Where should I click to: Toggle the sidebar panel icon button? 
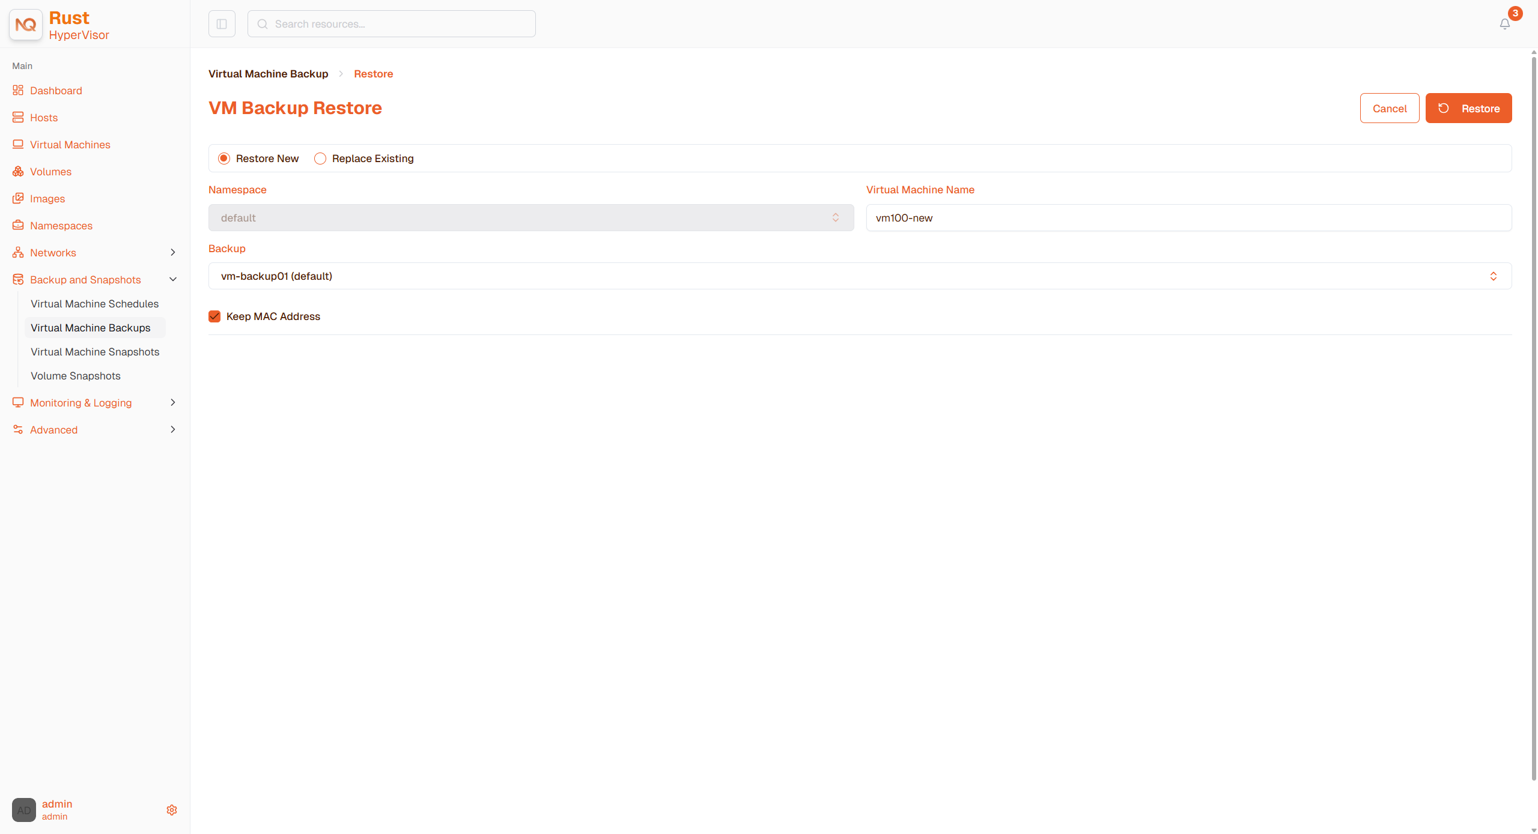(222, 24)
